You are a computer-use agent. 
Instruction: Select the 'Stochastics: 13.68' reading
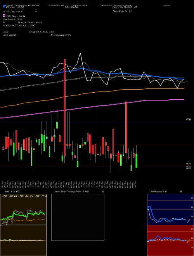pos(14,20)
